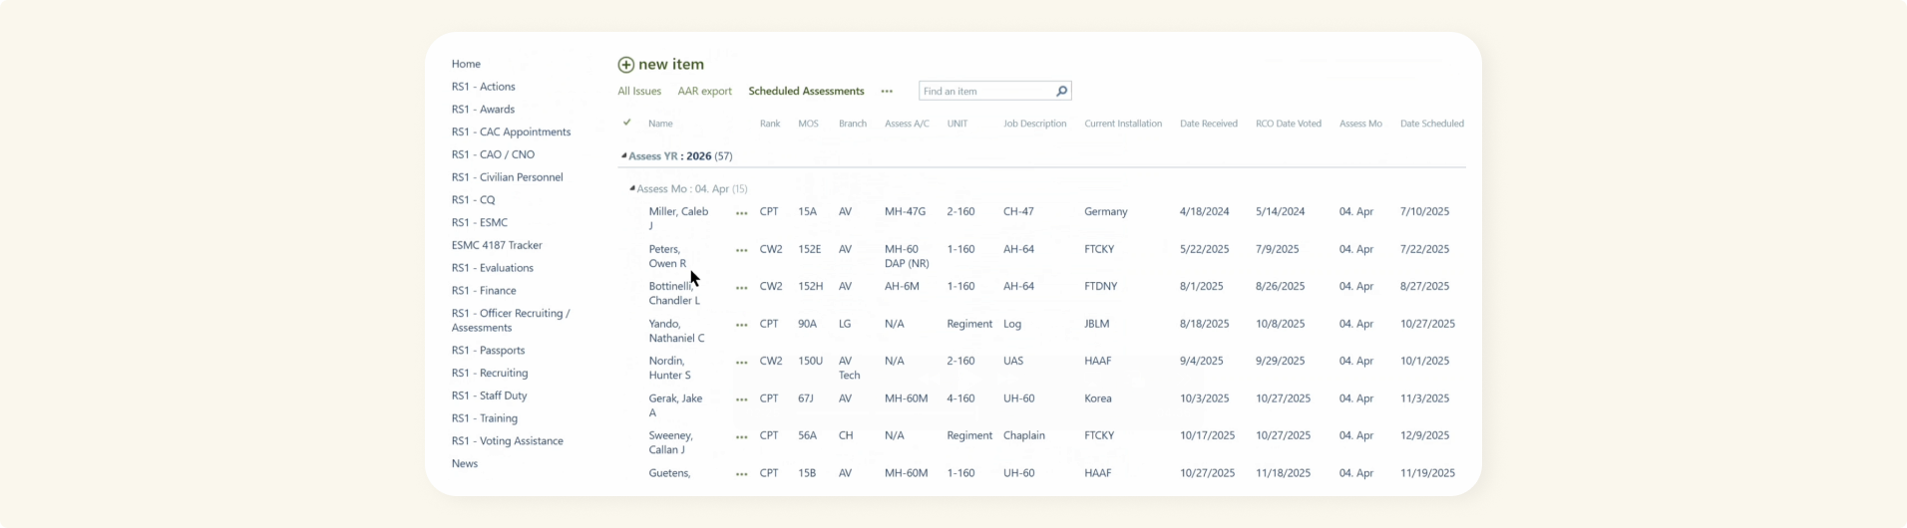This screenshot has height=528, width=1907.
Task: Open RS1 - Finance link
Action: [484, 291]
